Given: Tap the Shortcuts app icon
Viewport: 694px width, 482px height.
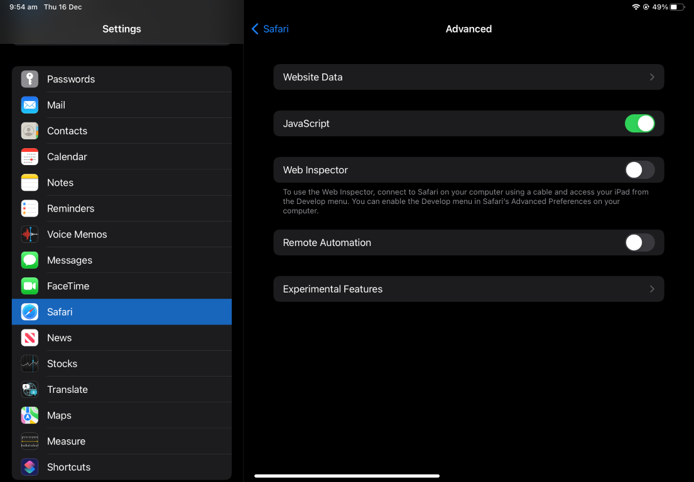Looking at the screenshot, I should pyautogui.click(x=30, y=467).
